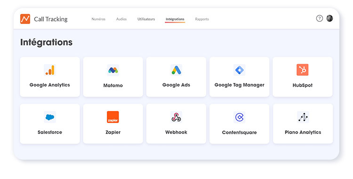Open the Rapports tab
The height and width of the screenshot is (179, 353).
tap(202, 19)
